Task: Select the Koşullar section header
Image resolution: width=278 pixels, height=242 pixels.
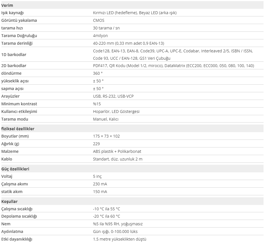Action: [x=9, y=202]
